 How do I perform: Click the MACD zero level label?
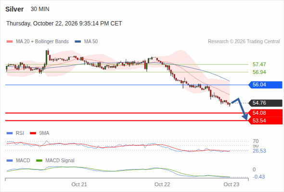point(254,169)
